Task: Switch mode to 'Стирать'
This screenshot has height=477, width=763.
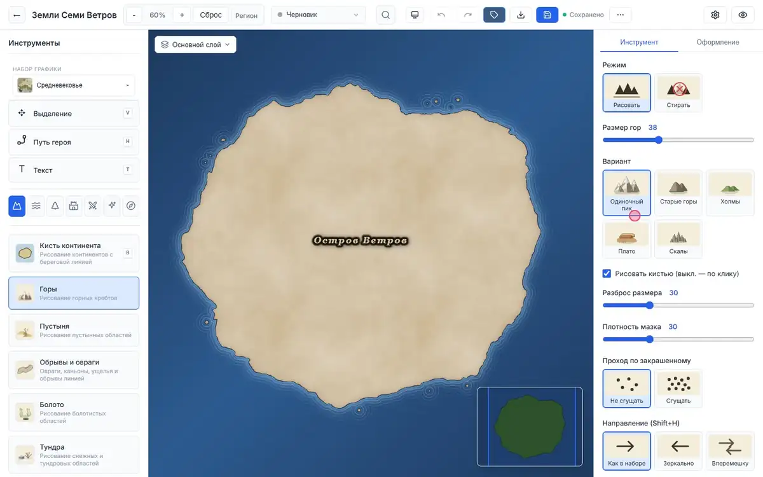Action: tap(678, 93)
